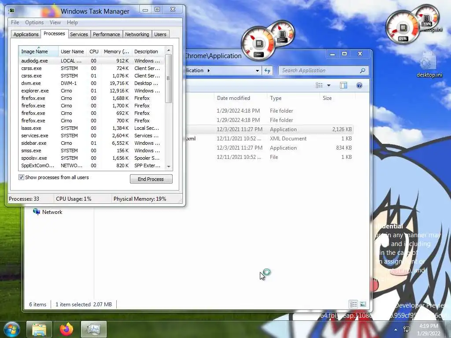Open the view options dropdown arrow
The width and height of the screenshot is (451, 338).
pyautogui.click(x=329, y=85)
